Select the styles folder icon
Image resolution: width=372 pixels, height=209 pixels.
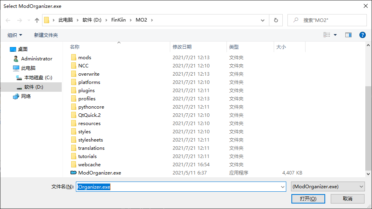(74, 132)
